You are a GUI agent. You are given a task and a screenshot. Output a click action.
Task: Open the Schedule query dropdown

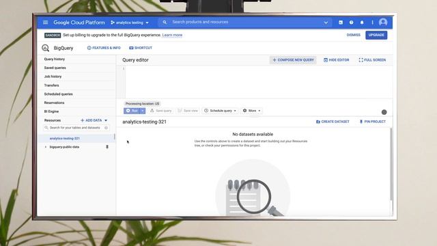coord(220,111)
